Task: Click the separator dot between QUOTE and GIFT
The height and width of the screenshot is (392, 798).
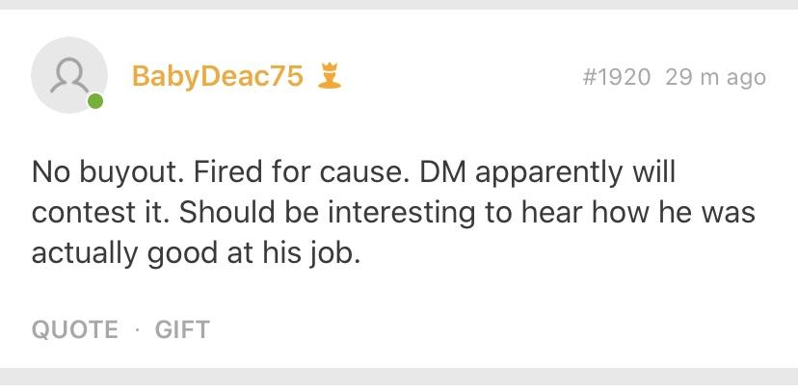Action: click(137, 329)
